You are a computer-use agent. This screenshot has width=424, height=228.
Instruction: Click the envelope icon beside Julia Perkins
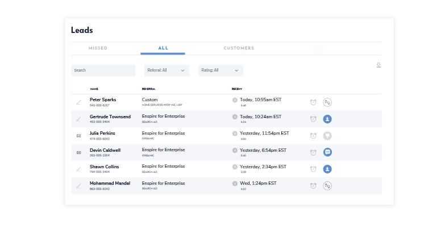coord(79,136)
